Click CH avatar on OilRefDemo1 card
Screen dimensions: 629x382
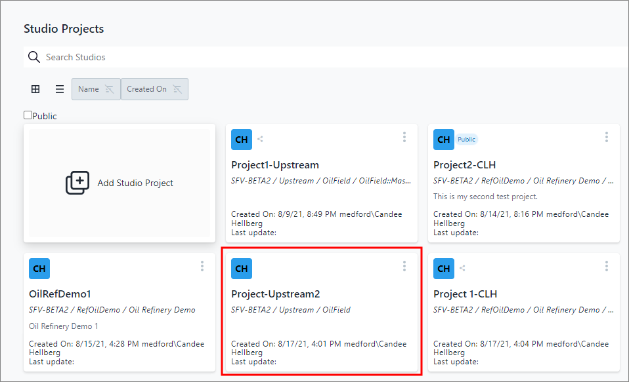pos(39,269)
